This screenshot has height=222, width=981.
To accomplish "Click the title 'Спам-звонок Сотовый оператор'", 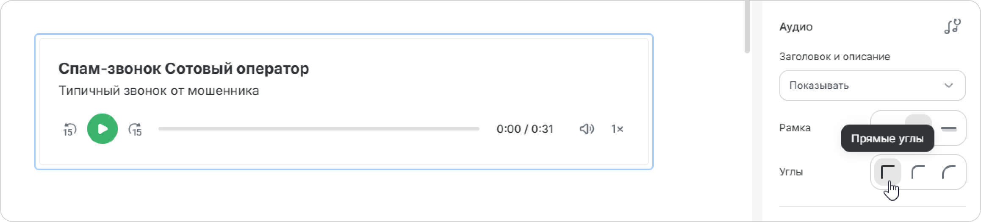I will 184,68.
